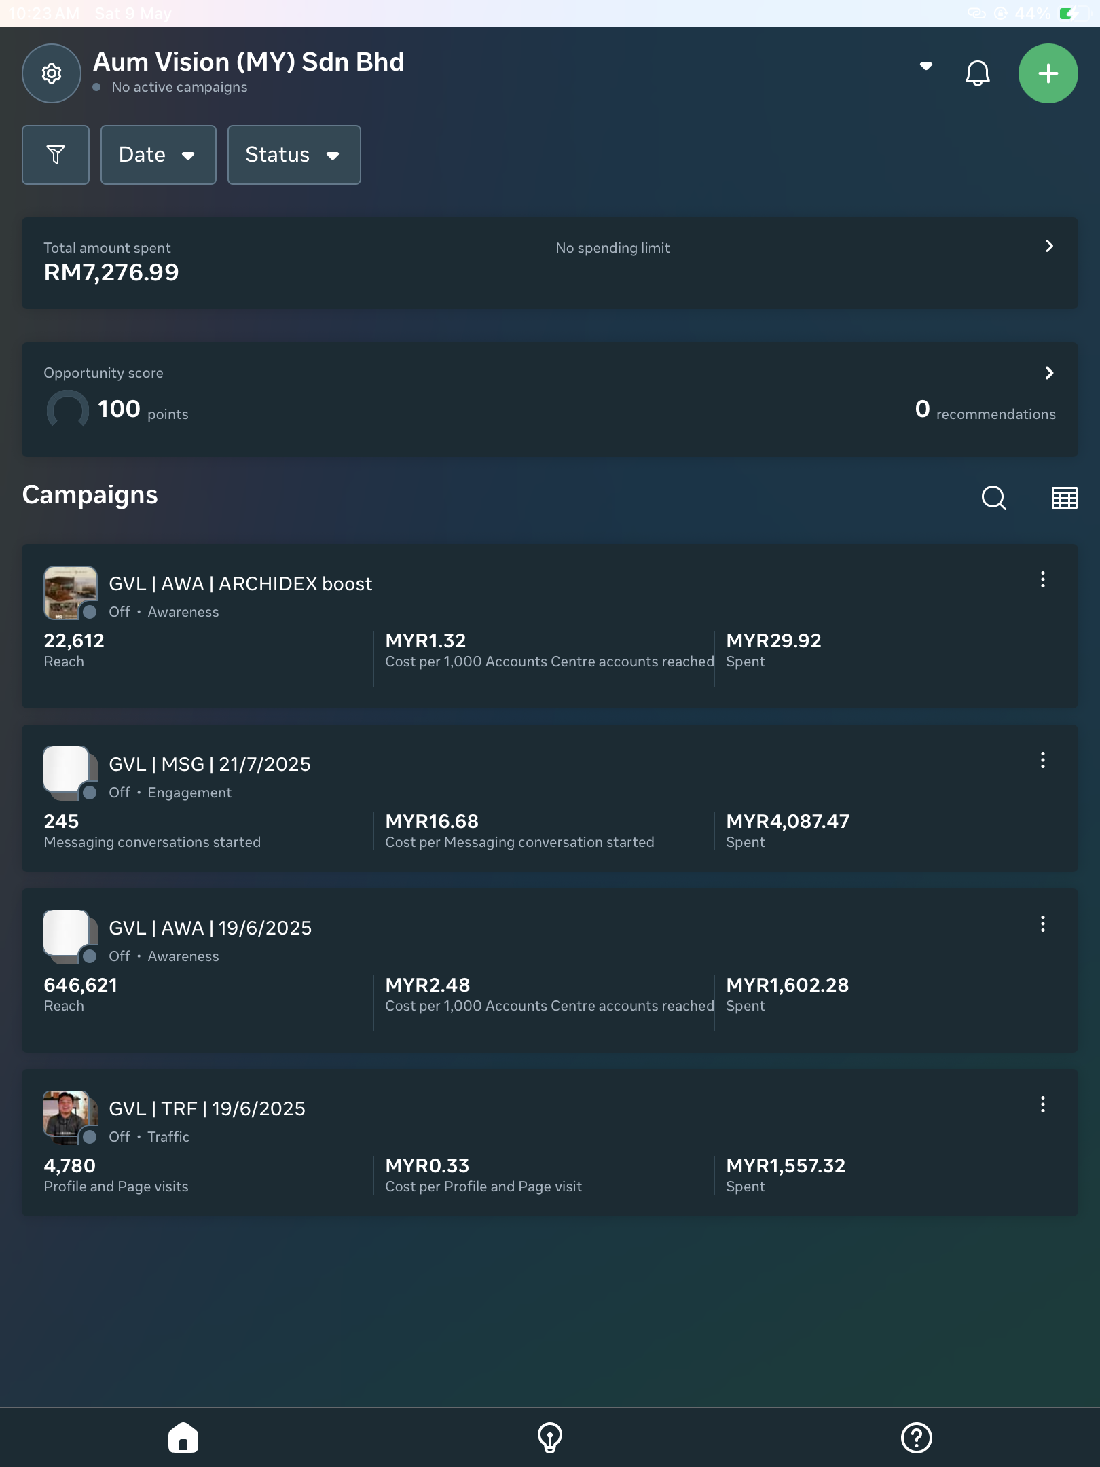Image resolution: width=1100 pixels, height=1467 pixels.
Task: Open the filter funnel icon
Action: pyautogui.click(x=56, y=155)
